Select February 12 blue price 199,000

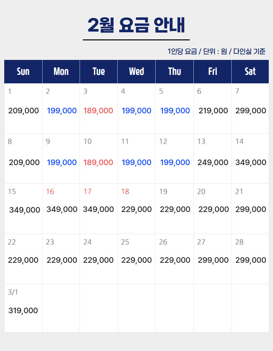(175, 162)
